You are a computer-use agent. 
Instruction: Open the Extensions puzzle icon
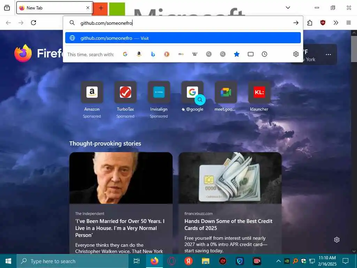point(310,23)
